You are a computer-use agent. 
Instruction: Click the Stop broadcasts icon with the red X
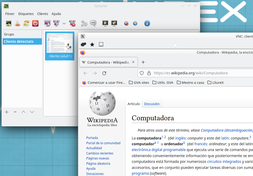[72, 23]
